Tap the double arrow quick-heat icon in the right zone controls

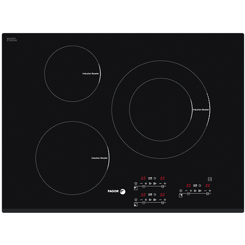point(200,191)
